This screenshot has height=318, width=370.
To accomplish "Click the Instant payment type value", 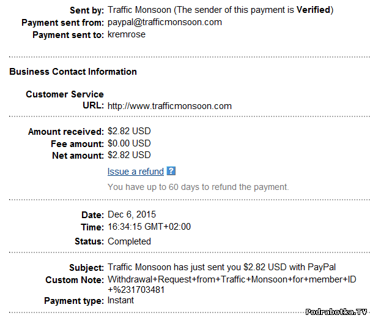I will 120,300.
